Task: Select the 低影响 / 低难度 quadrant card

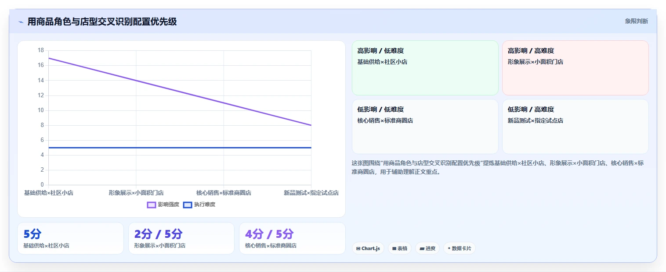Action: 425,127
